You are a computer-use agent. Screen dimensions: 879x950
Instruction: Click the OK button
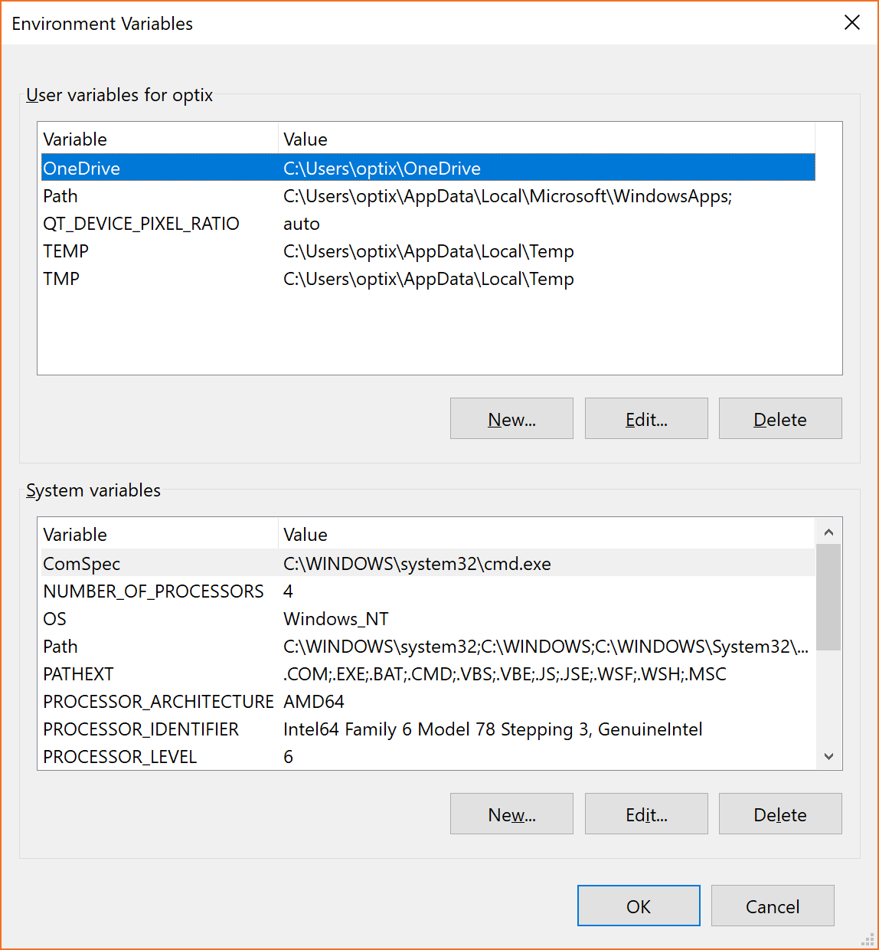coord(638,906)
